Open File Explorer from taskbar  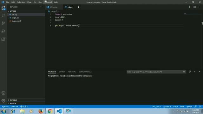(x=22, y=111)
